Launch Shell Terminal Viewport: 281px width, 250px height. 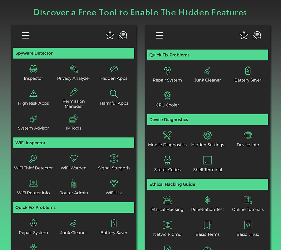coord(208,164)
